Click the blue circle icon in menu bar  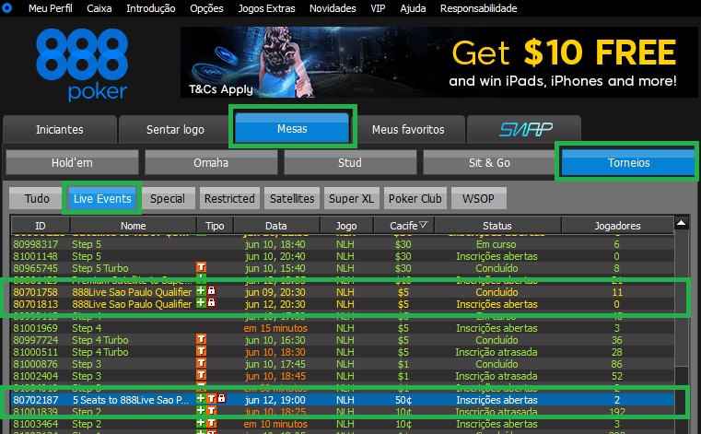point(6,8)
